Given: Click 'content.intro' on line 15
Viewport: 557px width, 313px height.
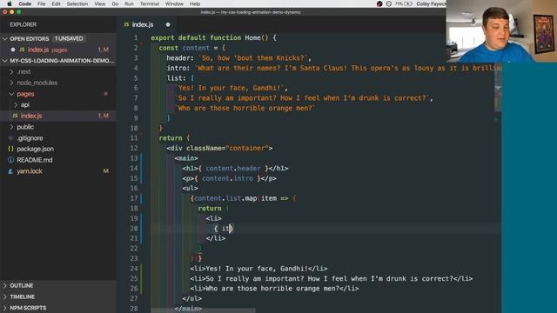Looking at the screenshot, I should coord(227,178).
